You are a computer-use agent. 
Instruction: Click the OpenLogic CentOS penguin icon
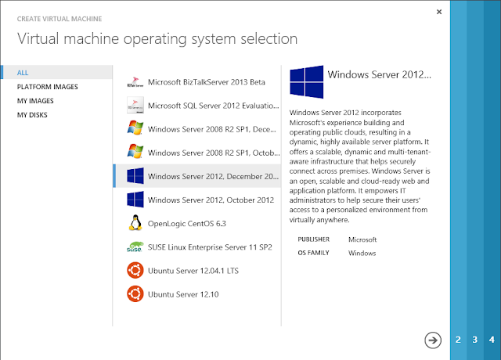[135, 223]
